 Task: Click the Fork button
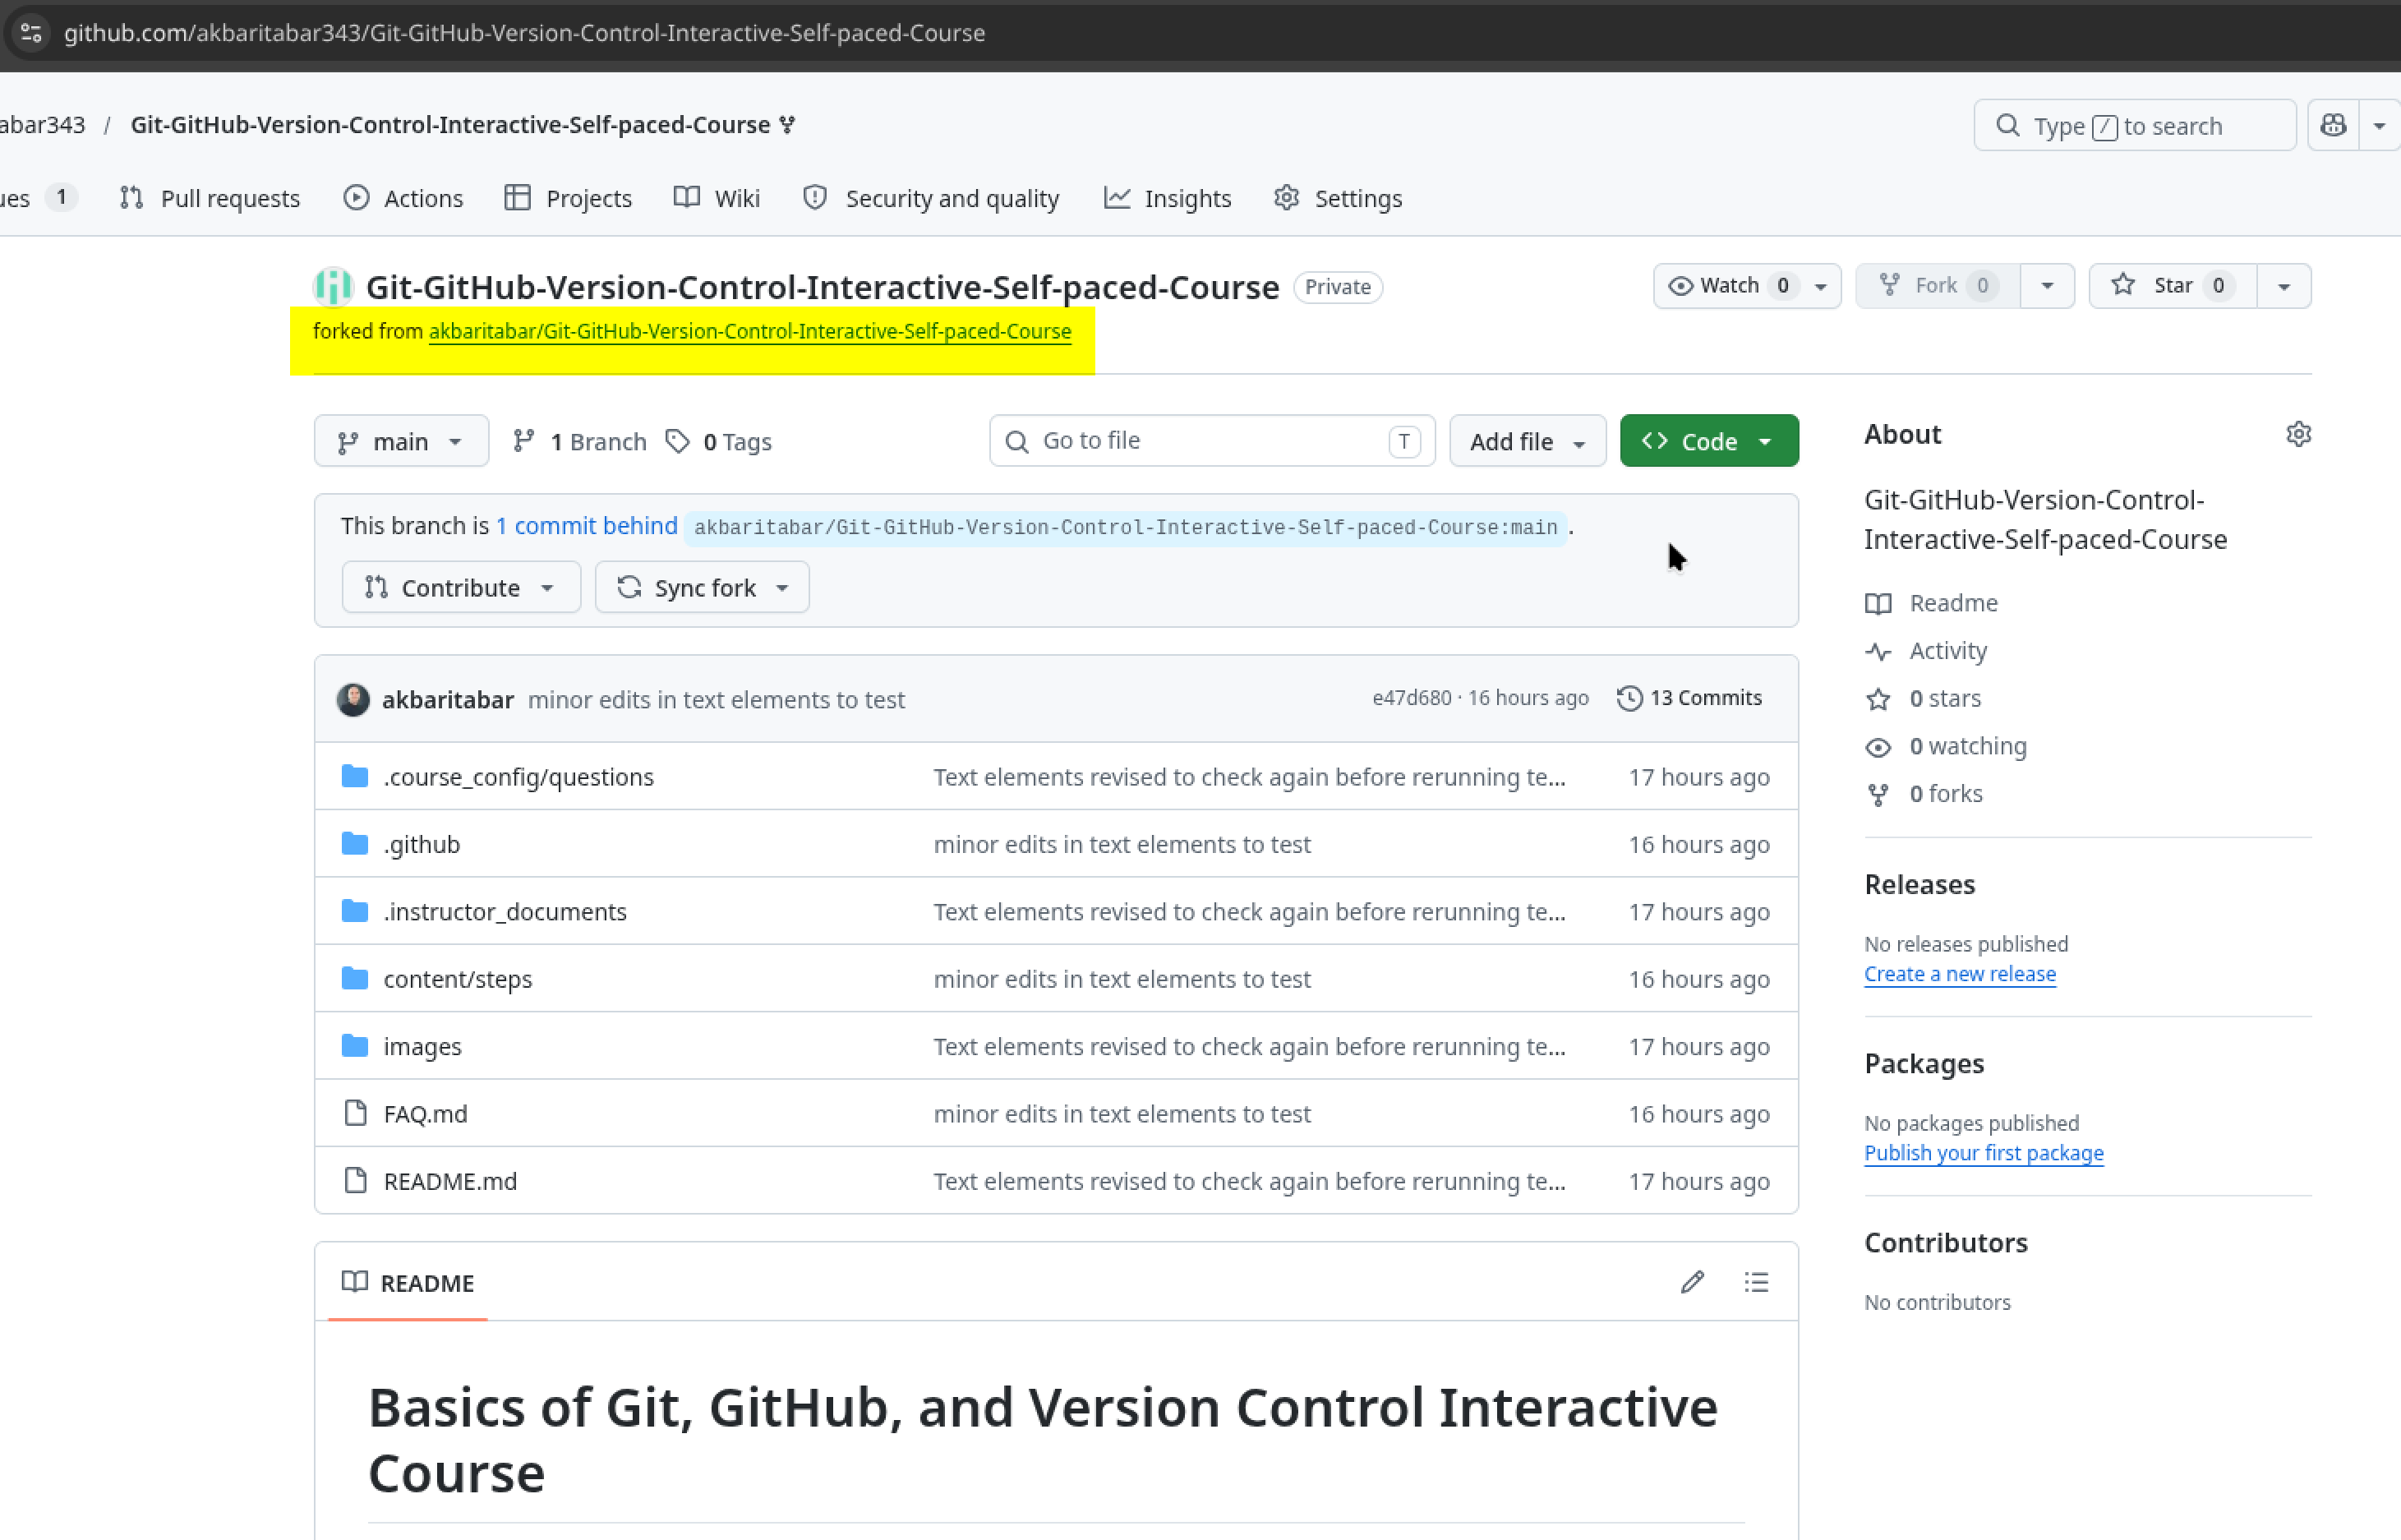pyautogui.click(x=1937, y=286)
